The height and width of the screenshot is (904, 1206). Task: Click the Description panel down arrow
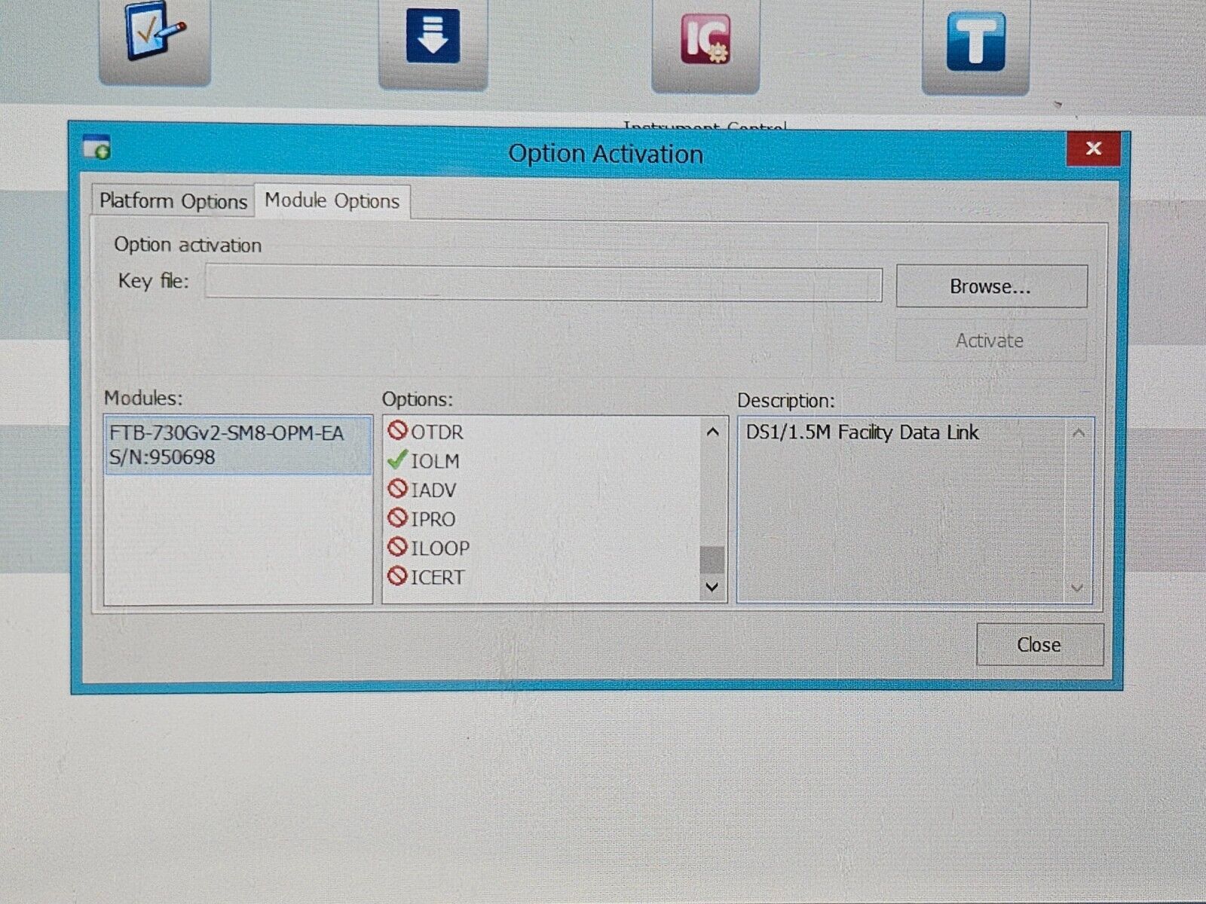coord(1076,587)
